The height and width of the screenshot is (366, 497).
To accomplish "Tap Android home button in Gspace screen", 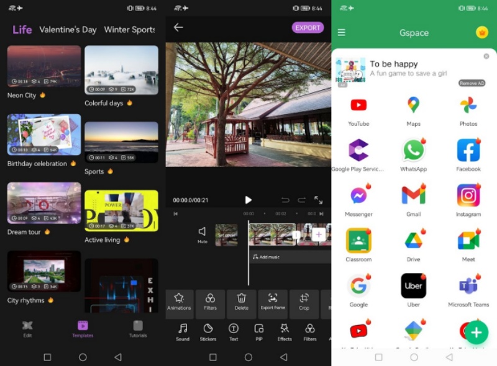I will click(x=414, y=357).
